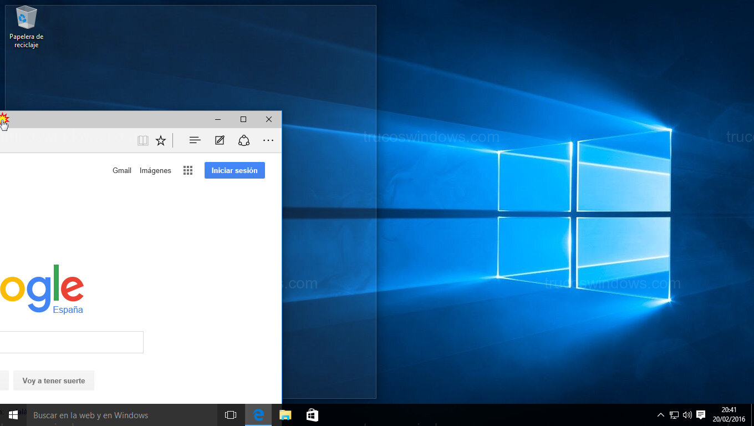Add page to favorites with star icon
This screenshot has width=754, height=426.
[x=161, y=140]
